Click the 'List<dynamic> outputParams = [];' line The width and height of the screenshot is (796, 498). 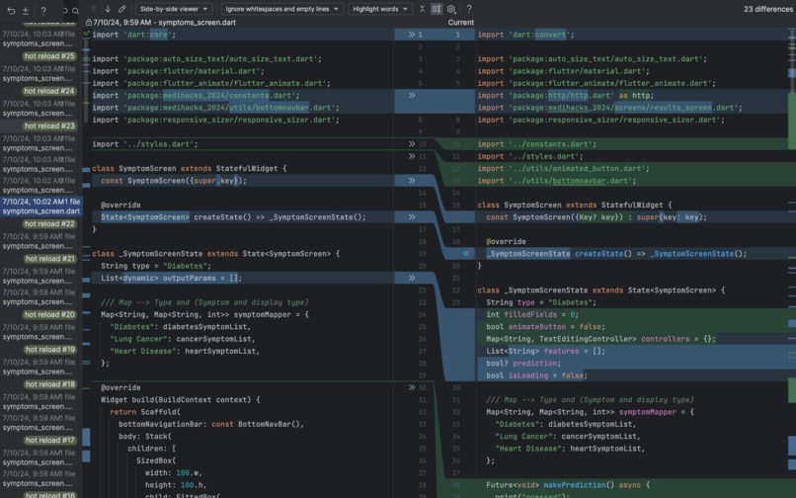[172, 278]
